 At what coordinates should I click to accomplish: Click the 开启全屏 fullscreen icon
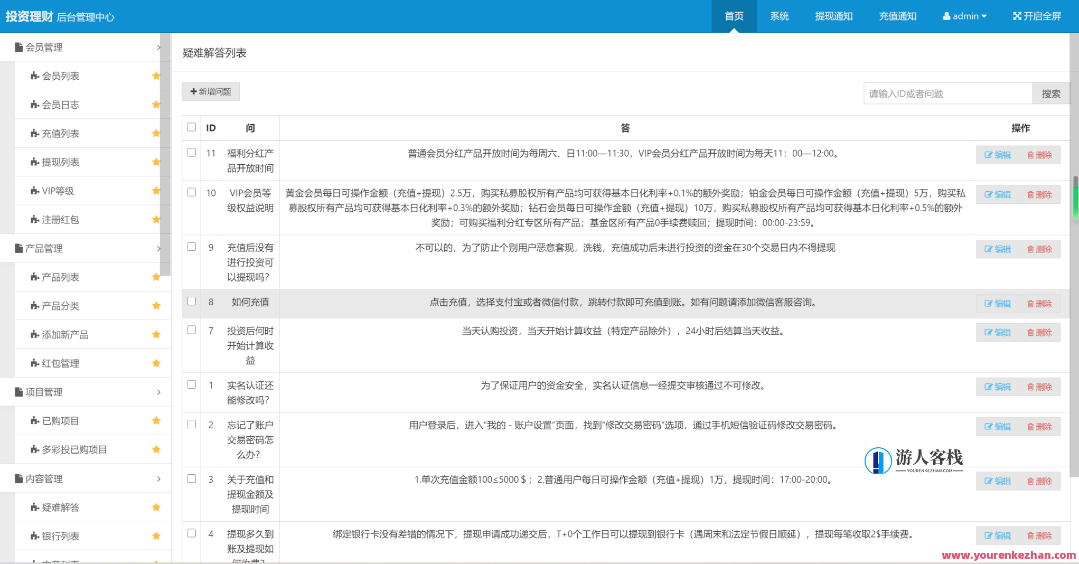[x=1017, y=16]
